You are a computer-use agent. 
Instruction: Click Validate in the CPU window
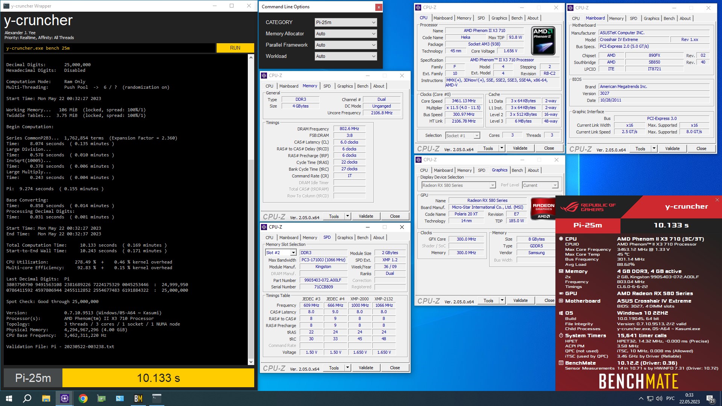[x=520, y=148]
